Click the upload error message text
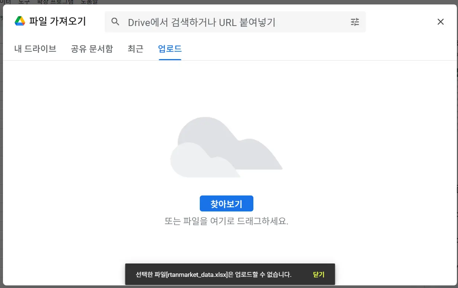Viewport: 458px width, 288px height. tap(214, 275)
